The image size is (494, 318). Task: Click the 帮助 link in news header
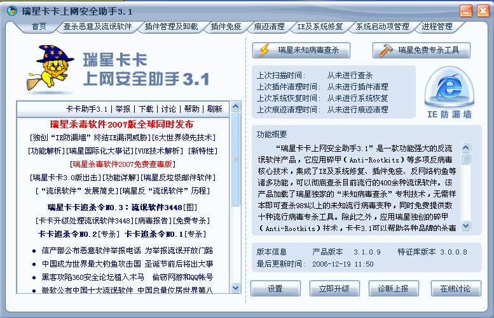(x=191, y=109)
